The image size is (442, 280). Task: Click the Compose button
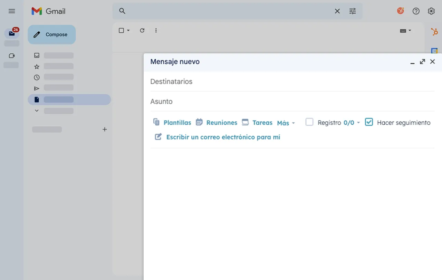(x=51, y=34)
